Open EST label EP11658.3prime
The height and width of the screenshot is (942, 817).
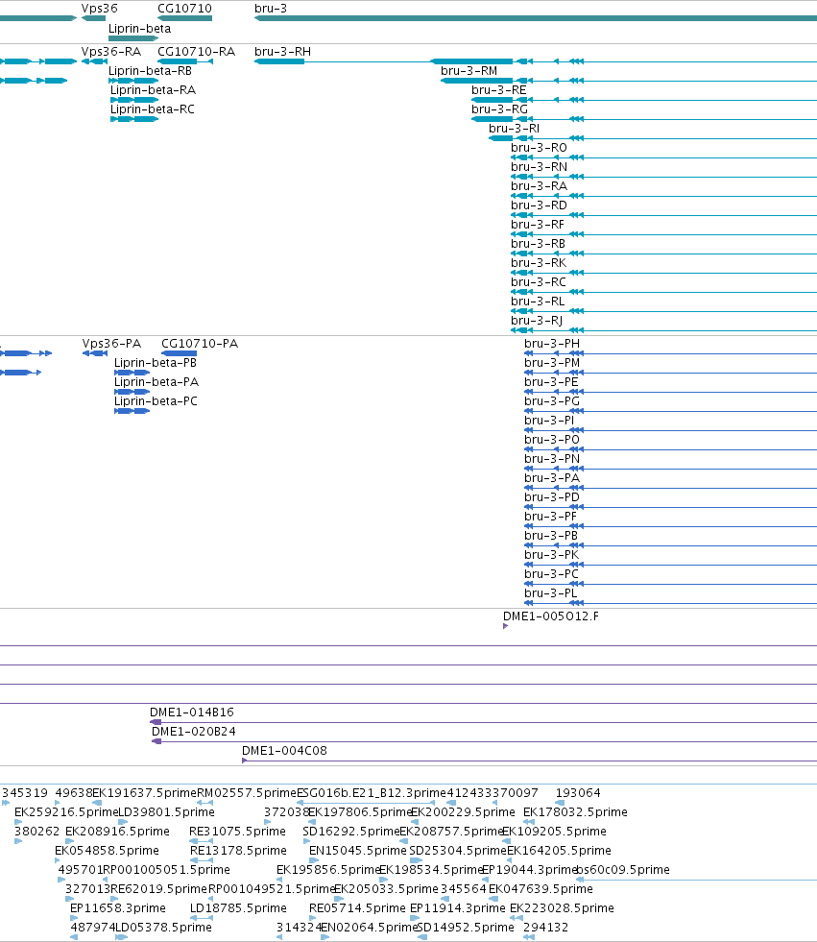[x=118, y=908]
